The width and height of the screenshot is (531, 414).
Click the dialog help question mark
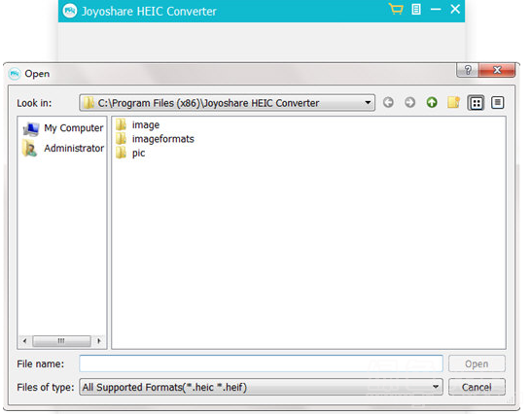coord(468,70)
